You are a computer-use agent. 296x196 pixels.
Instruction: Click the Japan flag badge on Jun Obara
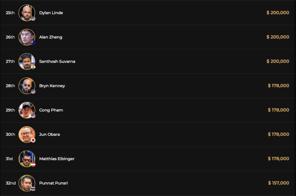[x=33, y=140]
